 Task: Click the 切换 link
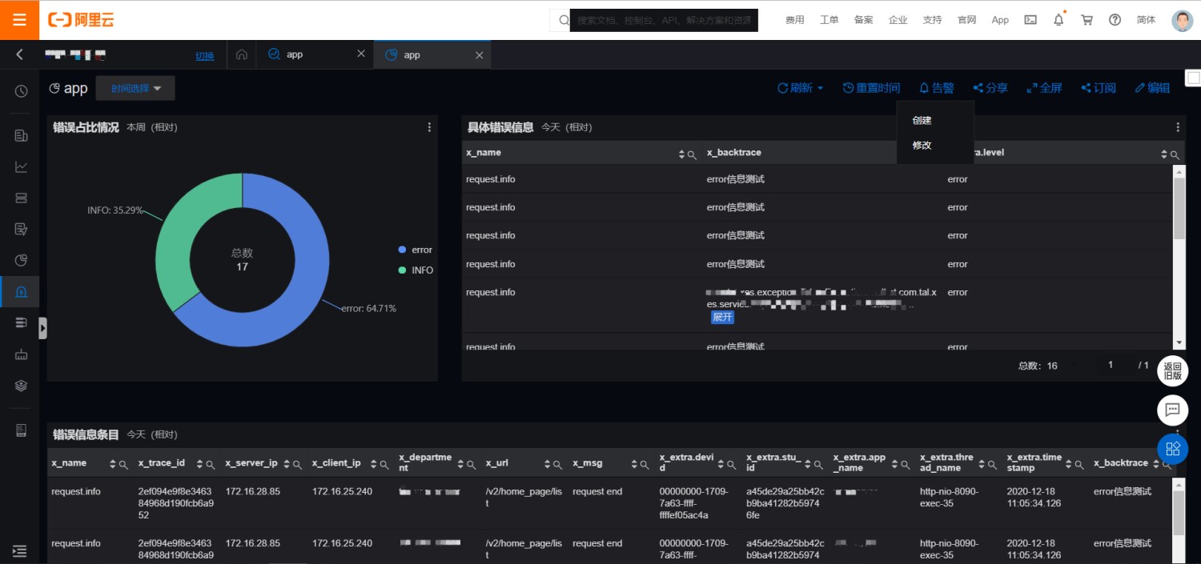click(x=205, y=56)
